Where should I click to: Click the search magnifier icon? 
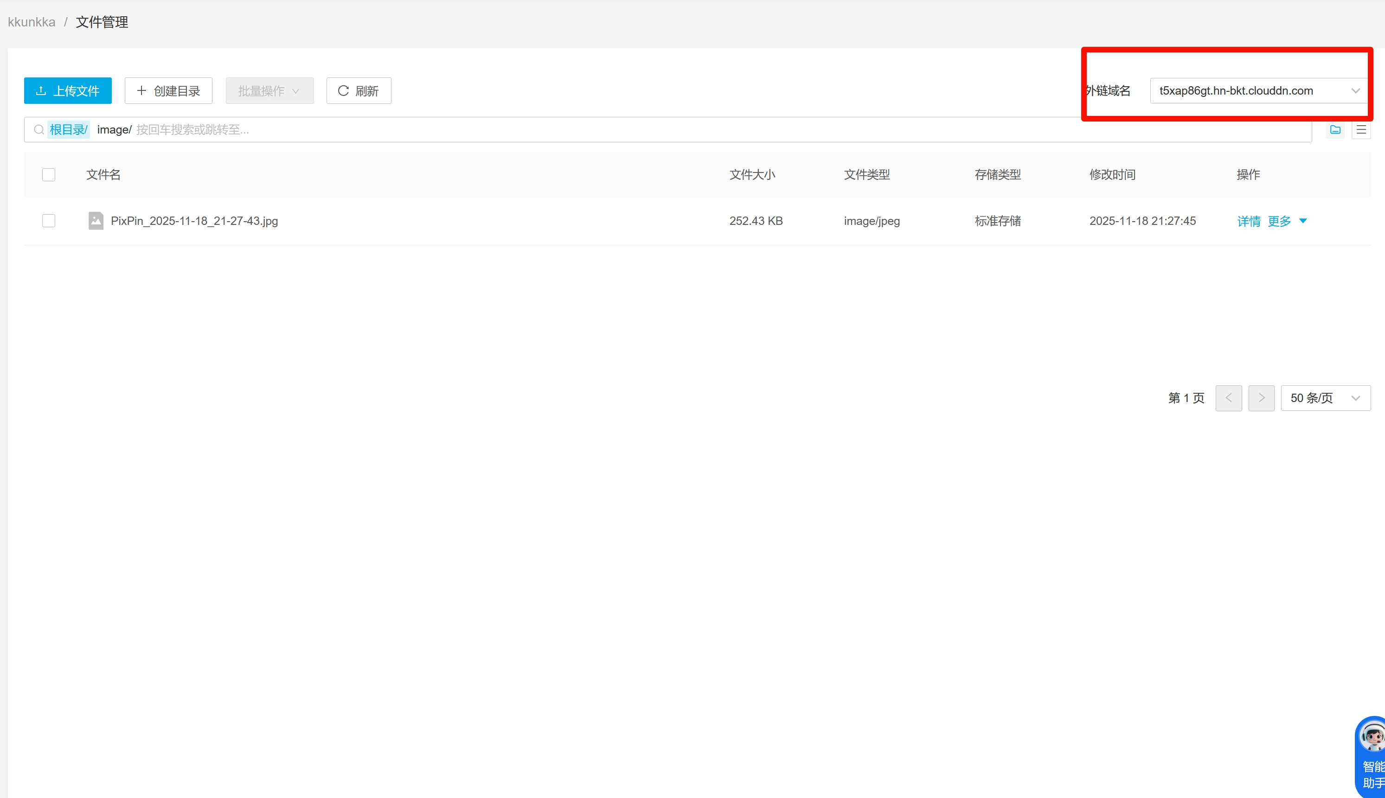coord(39,130)
